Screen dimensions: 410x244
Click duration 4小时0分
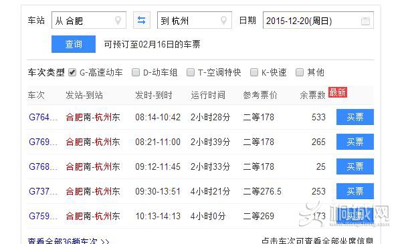click(x=208, y=216)
